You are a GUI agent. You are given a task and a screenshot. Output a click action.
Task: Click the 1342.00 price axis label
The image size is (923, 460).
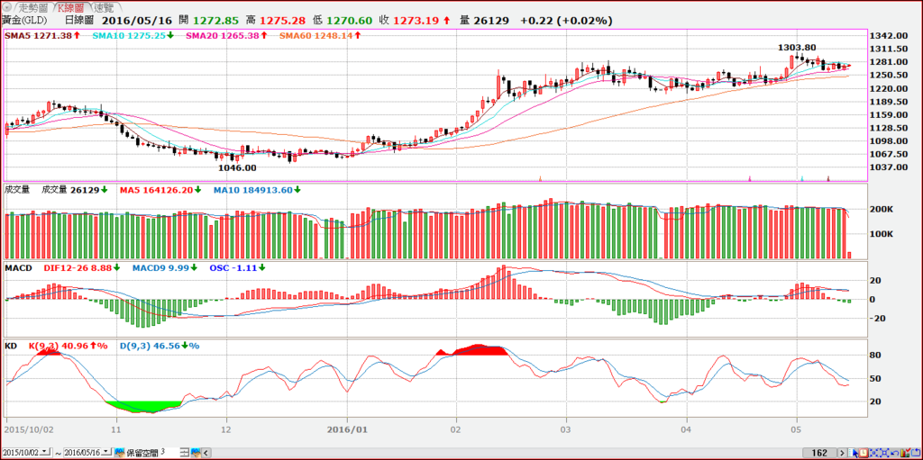[888, 36]
